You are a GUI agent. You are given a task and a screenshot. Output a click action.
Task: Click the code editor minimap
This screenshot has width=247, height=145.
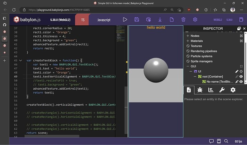click(121, 34)
